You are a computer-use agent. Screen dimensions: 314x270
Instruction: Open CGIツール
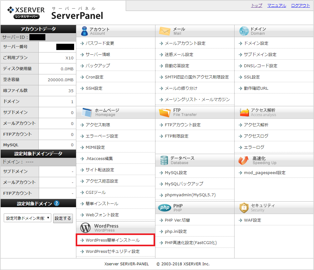click(95, 192)
